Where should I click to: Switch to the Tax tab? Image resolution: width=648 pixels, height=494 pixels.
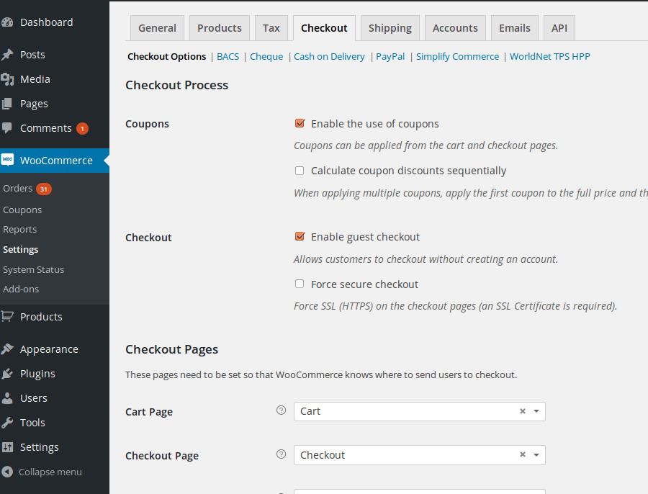point(271,28)
